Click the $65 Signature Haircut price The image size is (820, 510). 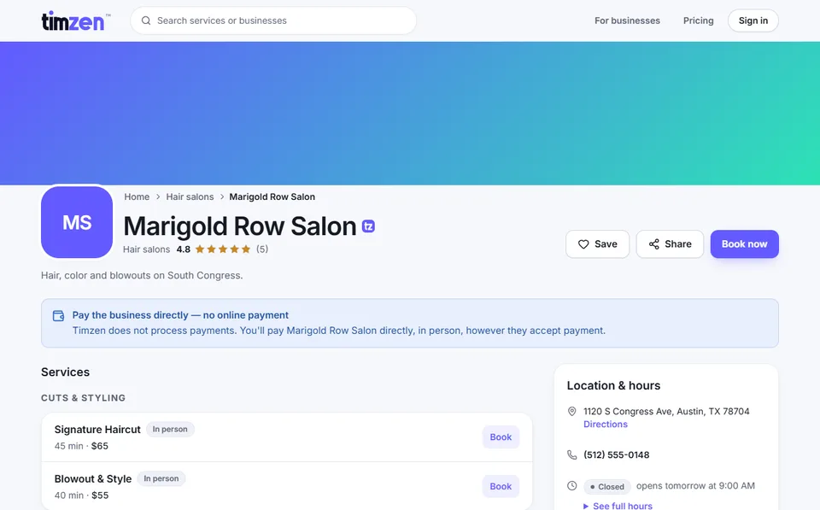(100, 446)
